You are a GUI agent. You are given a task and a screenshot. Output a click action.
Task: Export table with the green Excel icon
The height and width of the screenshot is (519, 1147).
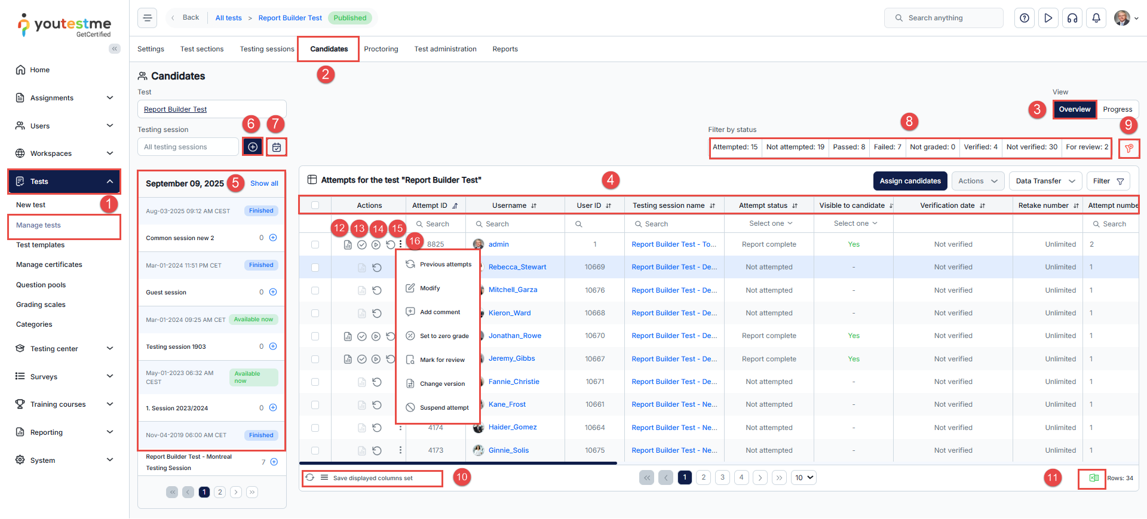point(1093,478)
